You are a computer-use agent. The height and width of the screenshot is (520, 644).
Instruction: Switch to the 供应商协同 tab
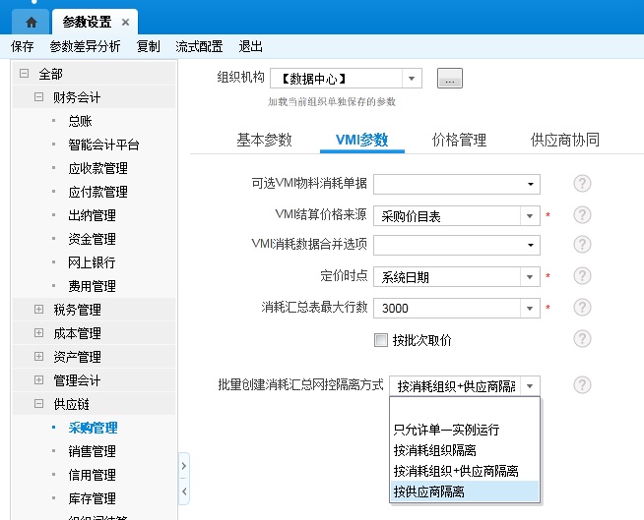564,141
